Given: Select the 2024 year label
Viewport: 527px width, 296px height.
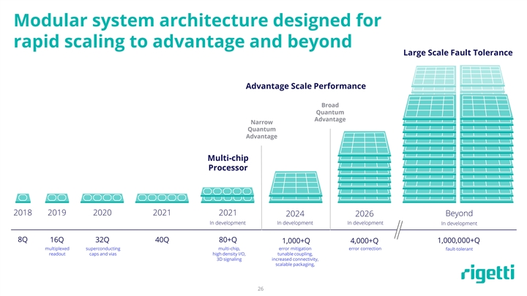Looking at the screenshot, I should (295, 213).
